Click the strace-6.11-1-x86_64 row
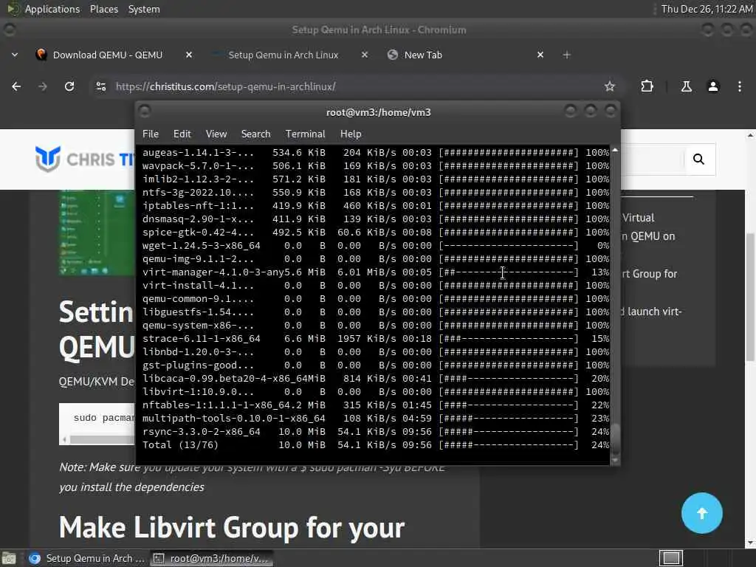756x567 pixels. point(376,339)
